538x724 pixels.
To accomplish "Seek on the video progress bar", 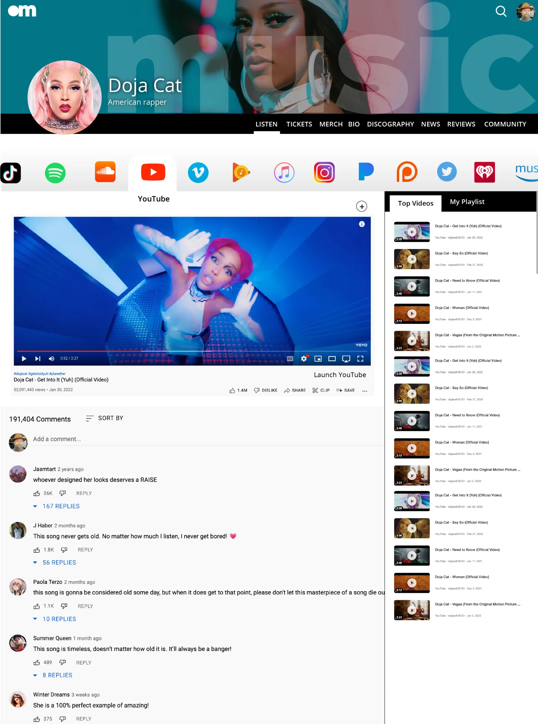I will (x=192, y=351).
